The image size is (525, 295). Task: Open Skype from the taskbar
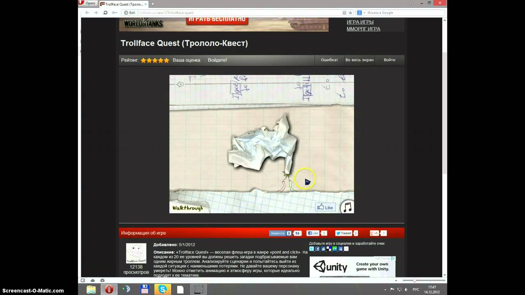coord(163,290)
